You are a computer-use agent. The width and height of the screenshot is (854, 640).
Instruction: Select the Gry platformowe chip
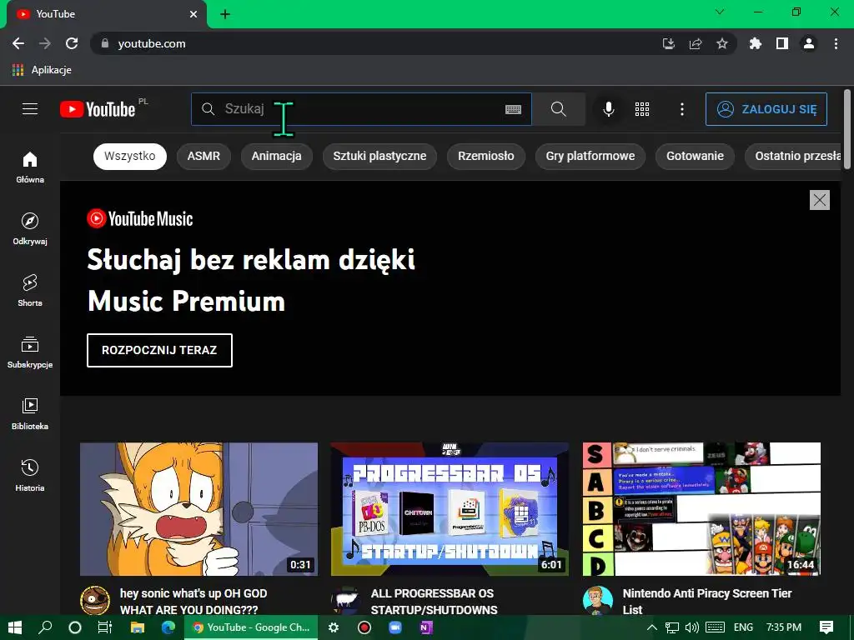590,156
